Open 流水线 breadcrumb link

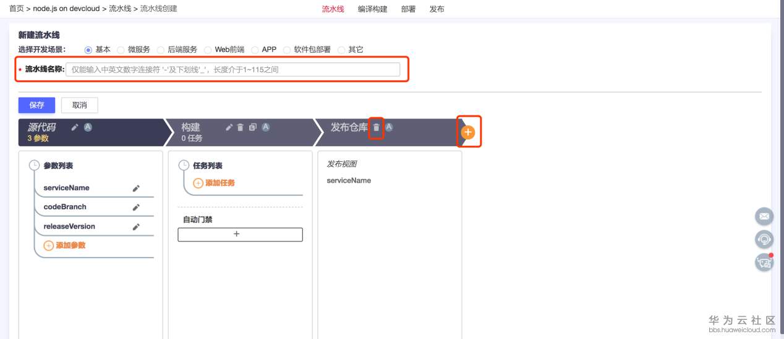120,9
